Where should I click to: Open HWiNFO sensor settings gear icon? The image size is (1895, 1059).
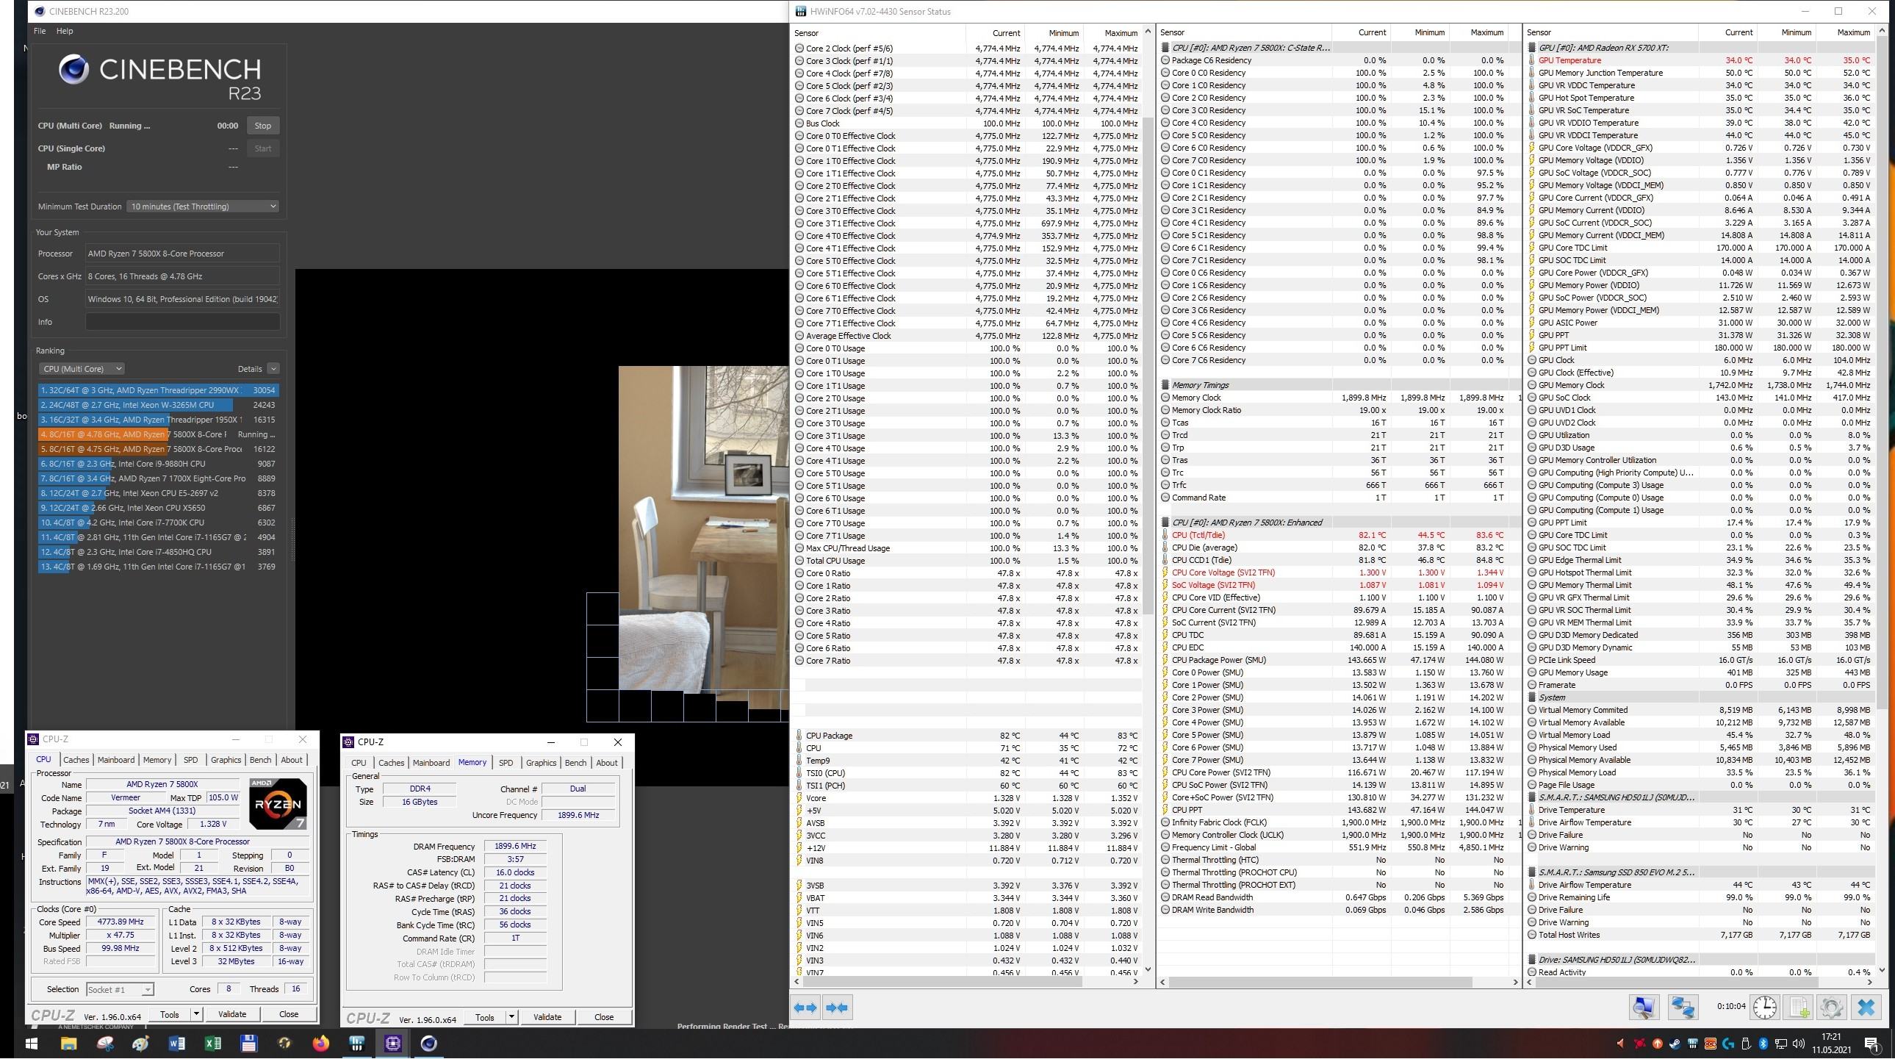click(1832, 1008)
